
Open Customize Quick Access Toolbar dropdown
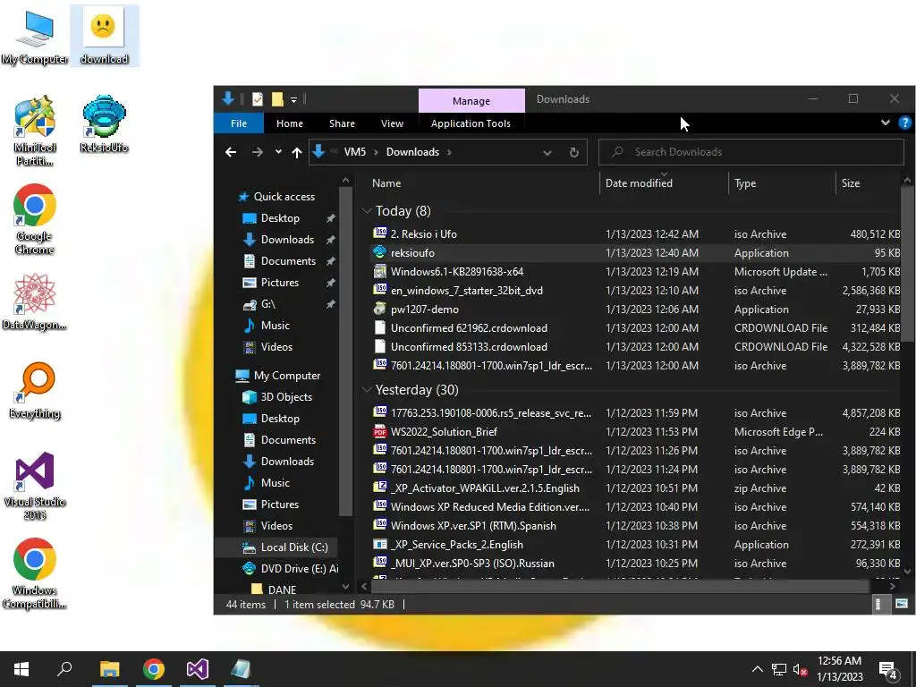[293, 100]
